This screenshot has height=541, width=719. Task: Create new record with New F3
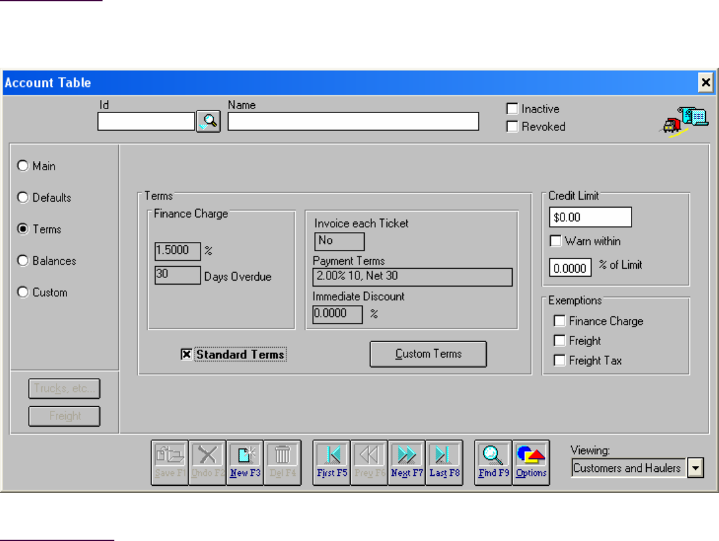pos(245,462)
